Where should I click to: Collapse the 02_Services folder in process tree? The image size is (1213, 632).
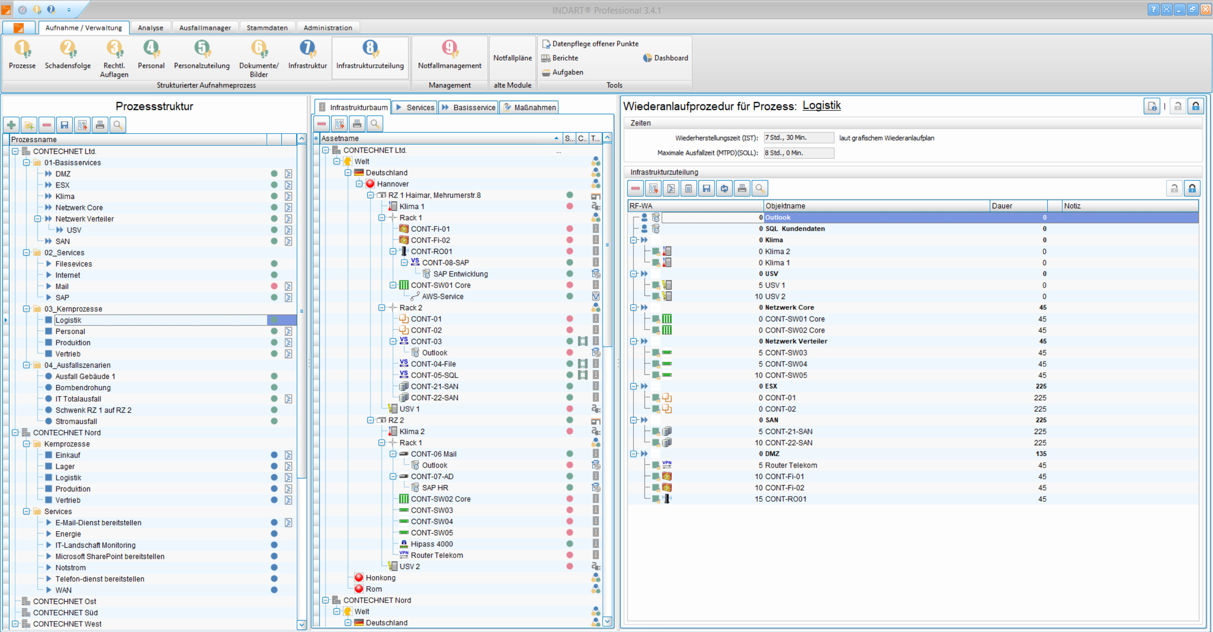tap(27, 253)
